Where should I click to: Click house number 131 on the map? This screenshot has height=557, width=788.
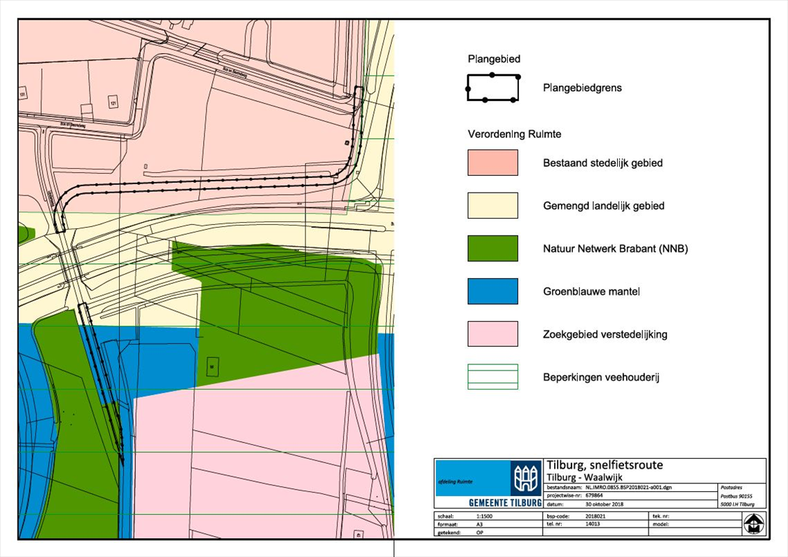(22, 94)
